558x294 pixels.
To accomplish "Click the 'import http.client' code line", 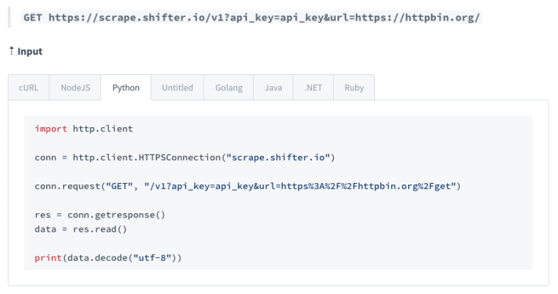I will click(x=84, y=129).
